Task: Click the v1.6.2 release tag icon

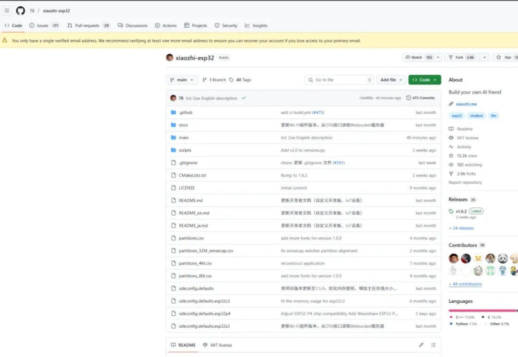Action: [x=451, y=211]
